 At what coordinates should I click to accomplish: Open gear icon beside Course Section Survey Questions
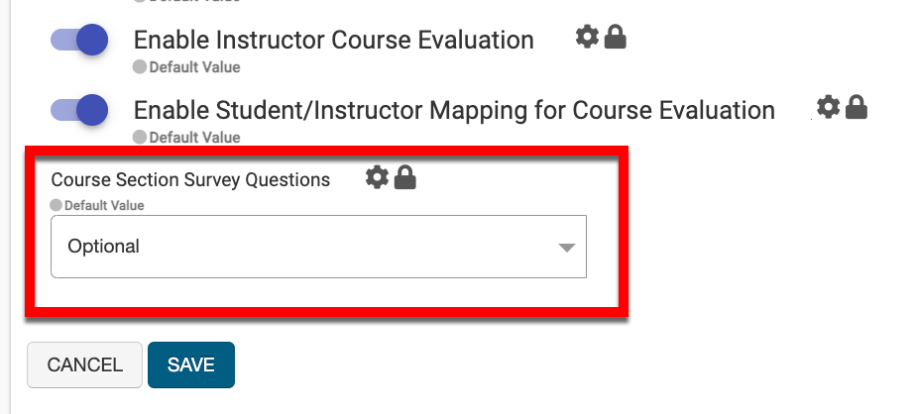pyautogui.click(x=377, y=178)
